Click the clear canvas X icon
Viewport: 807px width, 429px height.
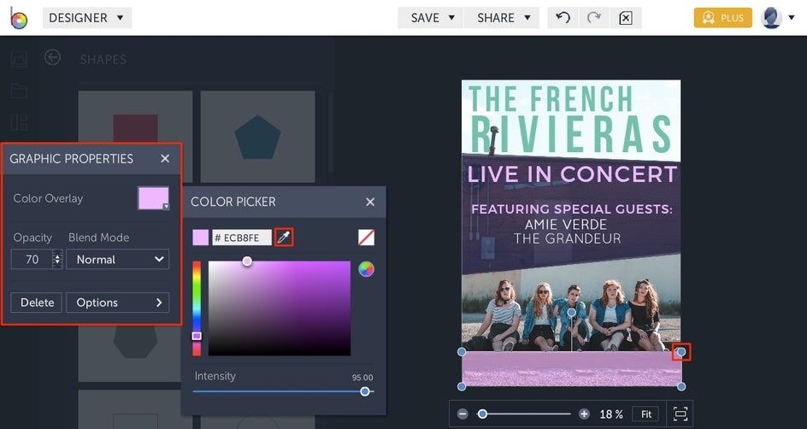[625, 17]
